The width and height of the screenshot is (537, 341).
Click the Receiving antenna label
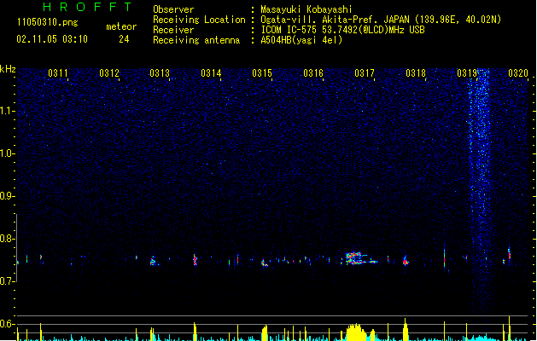(x=196, y=40)
